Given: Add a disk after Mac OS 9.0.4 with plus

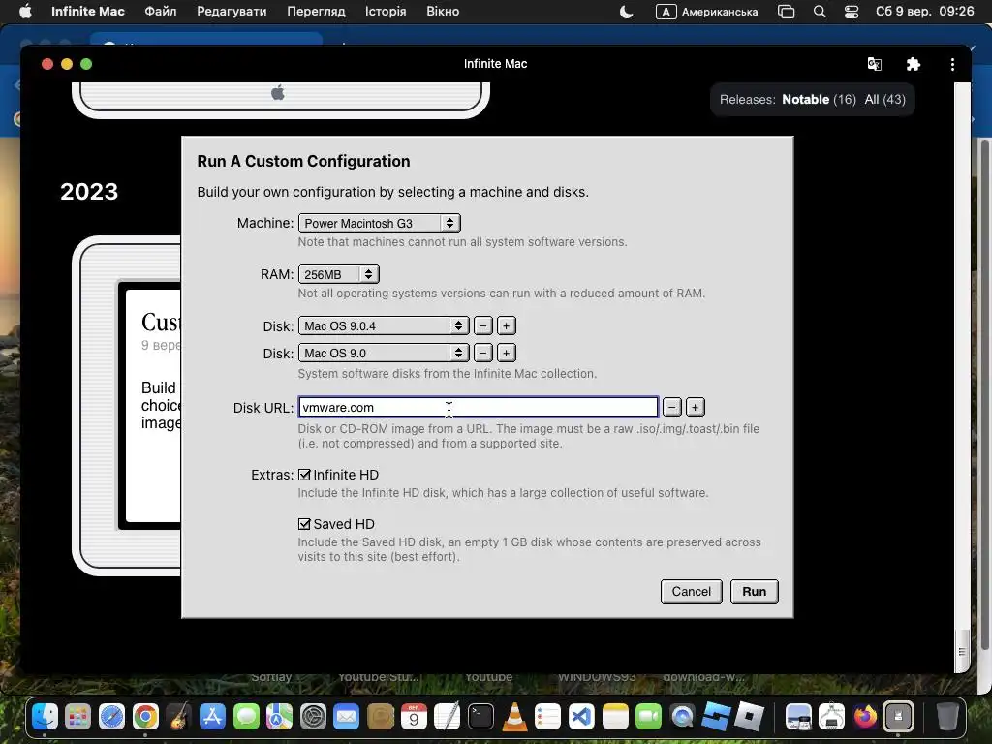Looking at the screenshot, I should click(x=506, y=325).
